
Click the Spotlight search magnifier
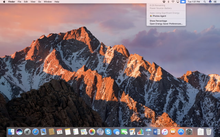point(205,2)
